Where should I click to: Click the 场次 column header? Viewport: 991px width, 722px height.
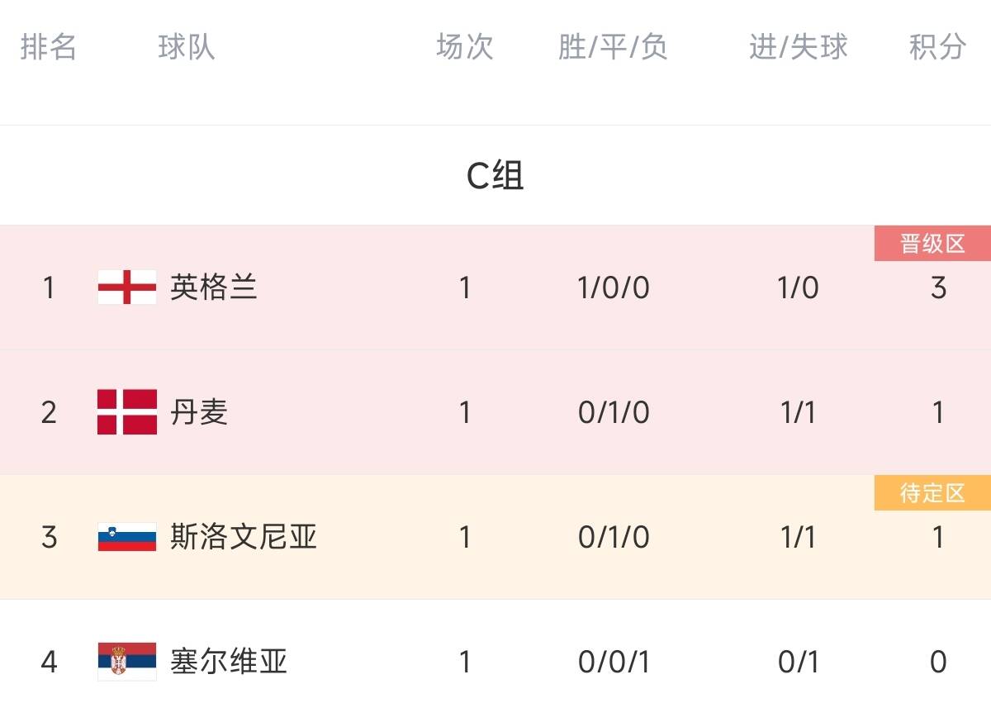click(x=465, y=47)
